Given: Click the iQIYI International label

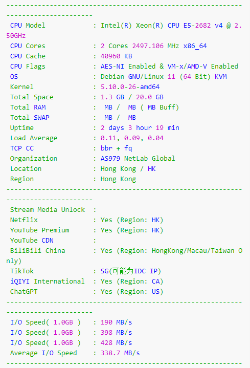Looking at the screenshot, I should pyautogui.click(x=48, y=281).
